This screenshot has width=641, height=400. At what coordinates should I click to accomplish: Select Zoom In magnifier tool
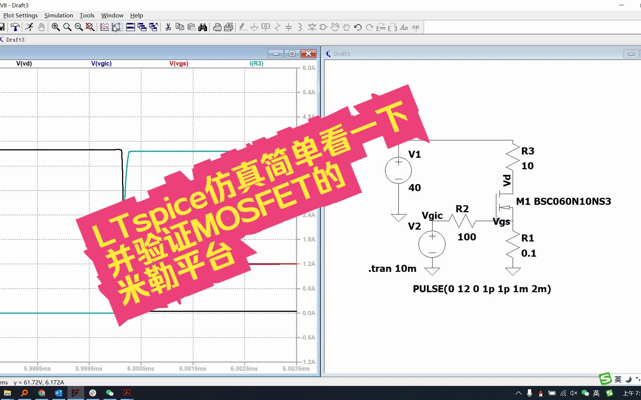click(56, 27)
